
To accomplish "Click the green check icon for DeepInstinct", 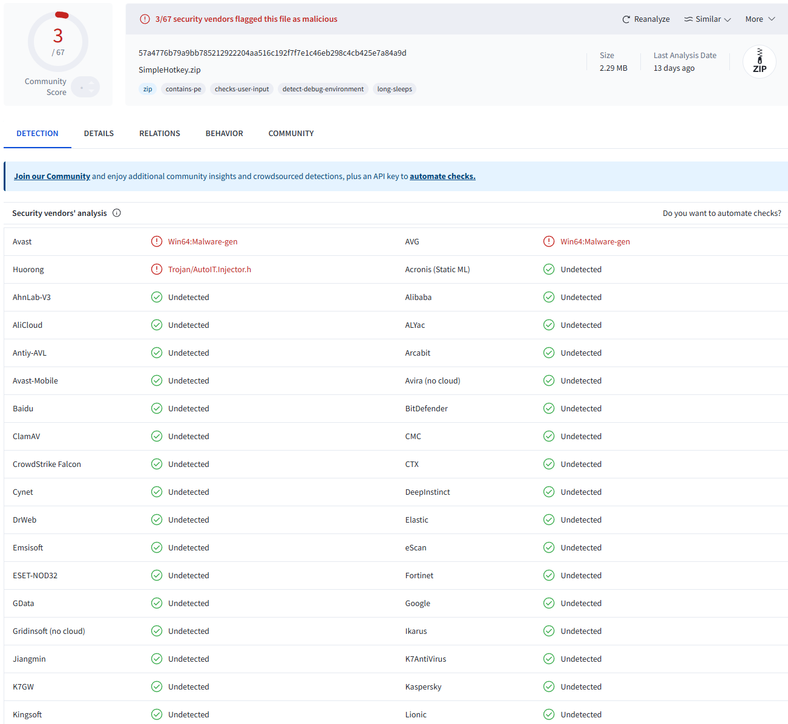I will pyautogui.click(x=549, y=492).
